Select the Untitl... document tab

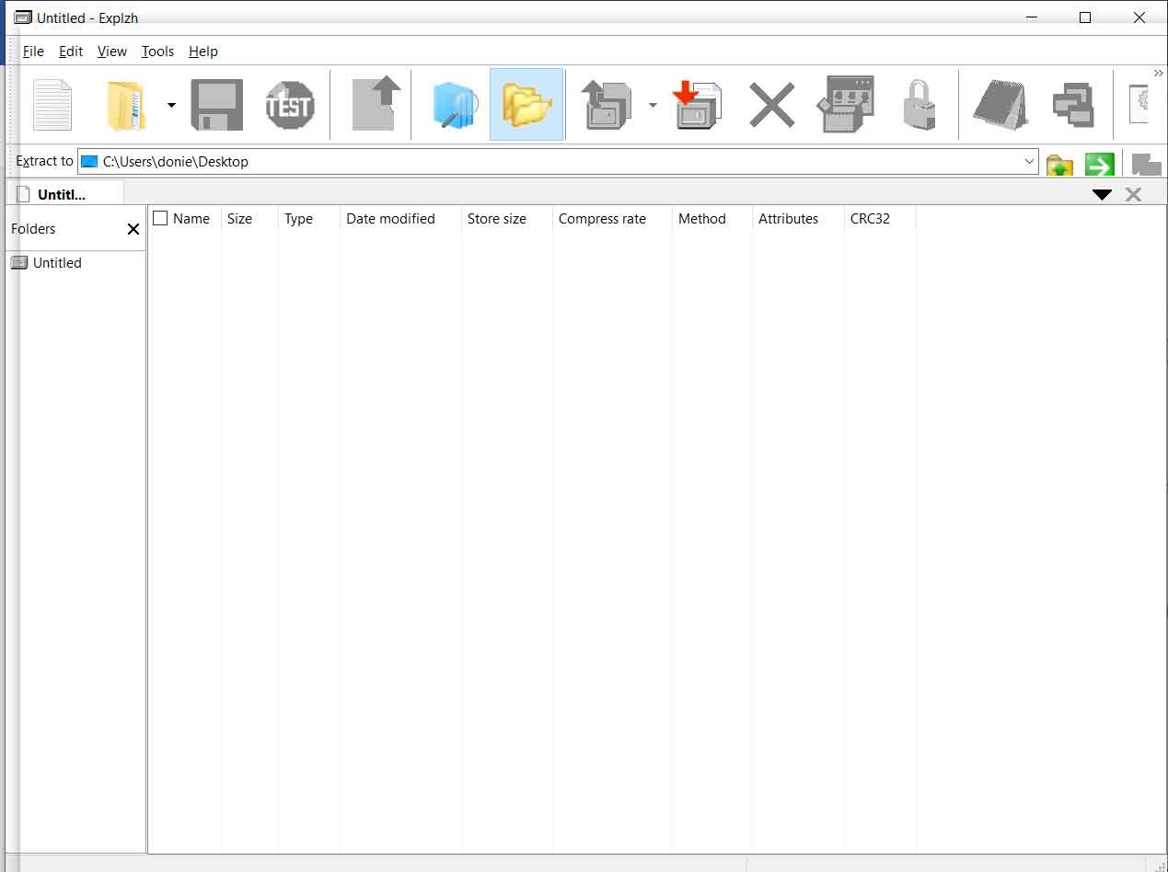point(64,194)
